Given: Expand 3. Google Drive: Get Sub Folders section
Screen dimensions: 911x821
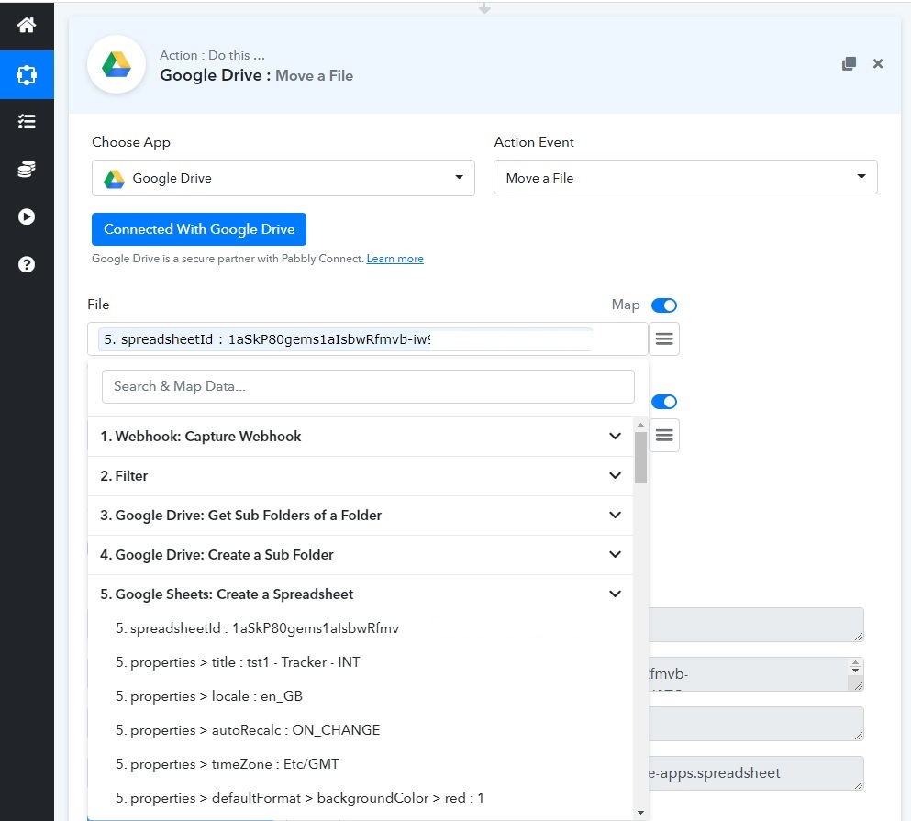Looking at the screenshot, I should coord(361,516).
